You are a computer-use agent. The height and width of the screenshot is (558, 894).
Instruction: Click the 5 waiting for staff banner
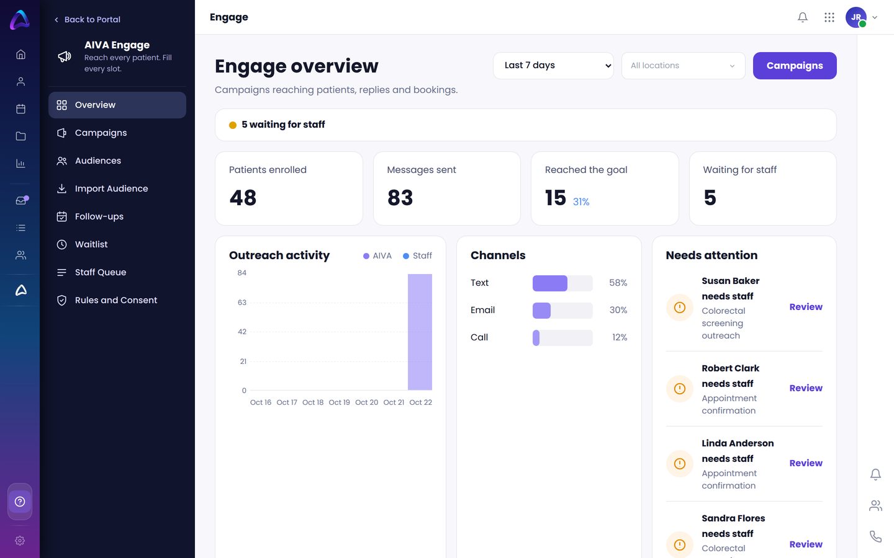click(x=525, y=125)
